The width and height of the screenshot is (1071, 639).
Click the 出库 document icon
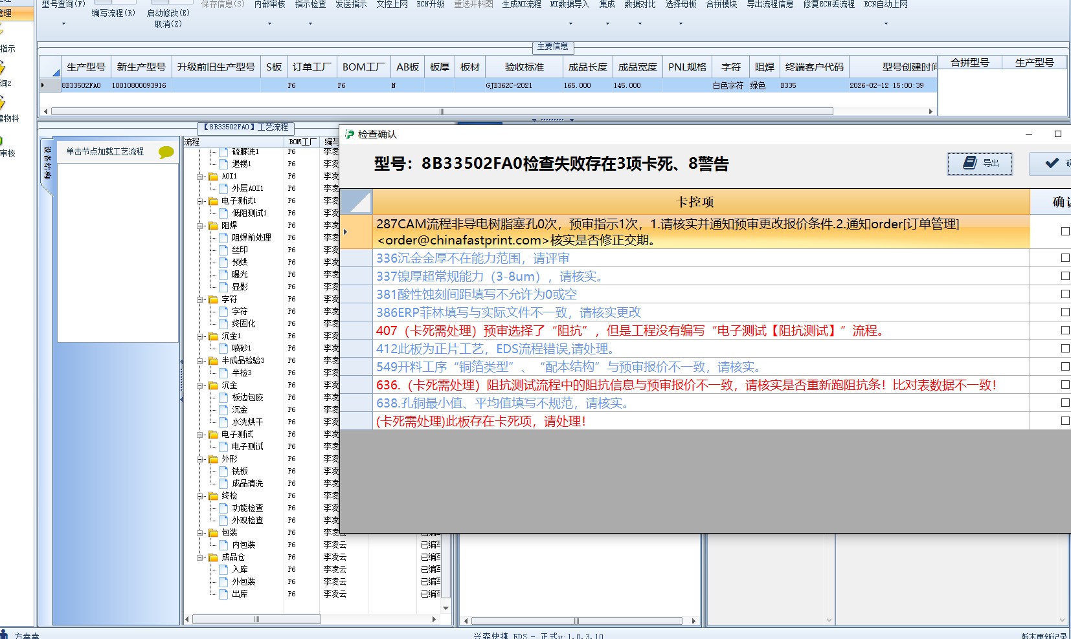(x=223, y=594)
